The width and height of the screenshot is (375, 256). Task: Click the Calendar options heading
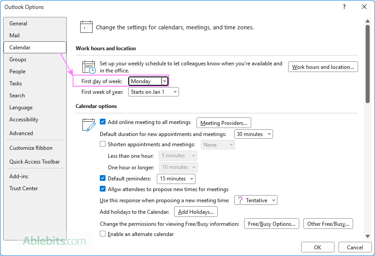coord(96,106)
